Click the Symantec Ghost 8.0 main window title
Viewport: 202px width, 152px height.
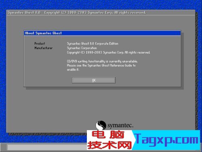(x=77, y=13)
